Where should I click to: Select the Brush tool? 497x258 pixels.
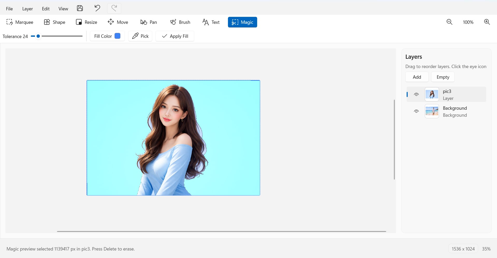180,22
